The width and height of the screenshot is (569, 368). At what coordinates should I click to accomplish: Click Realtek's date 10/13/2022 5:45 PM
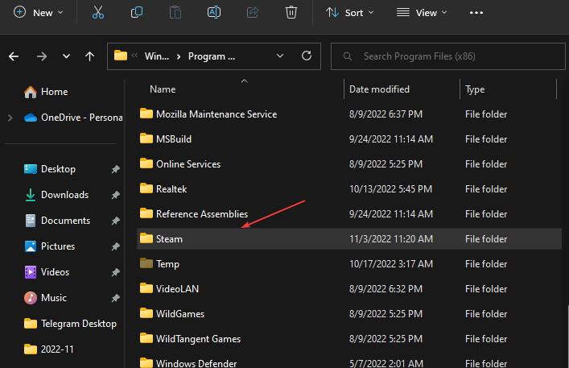pyautogui.click(x=390, y=189)
